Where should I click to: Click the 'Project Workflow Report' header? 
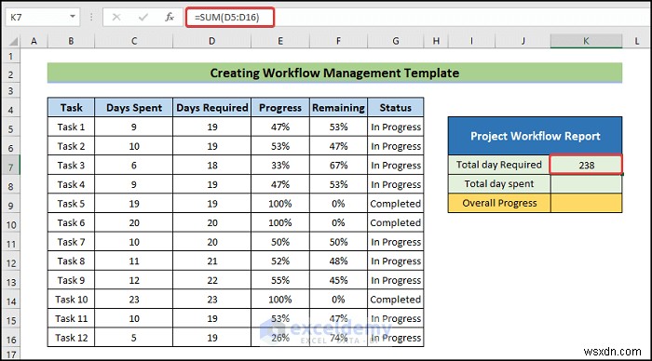pyautogui.click(x=536, y=136)
